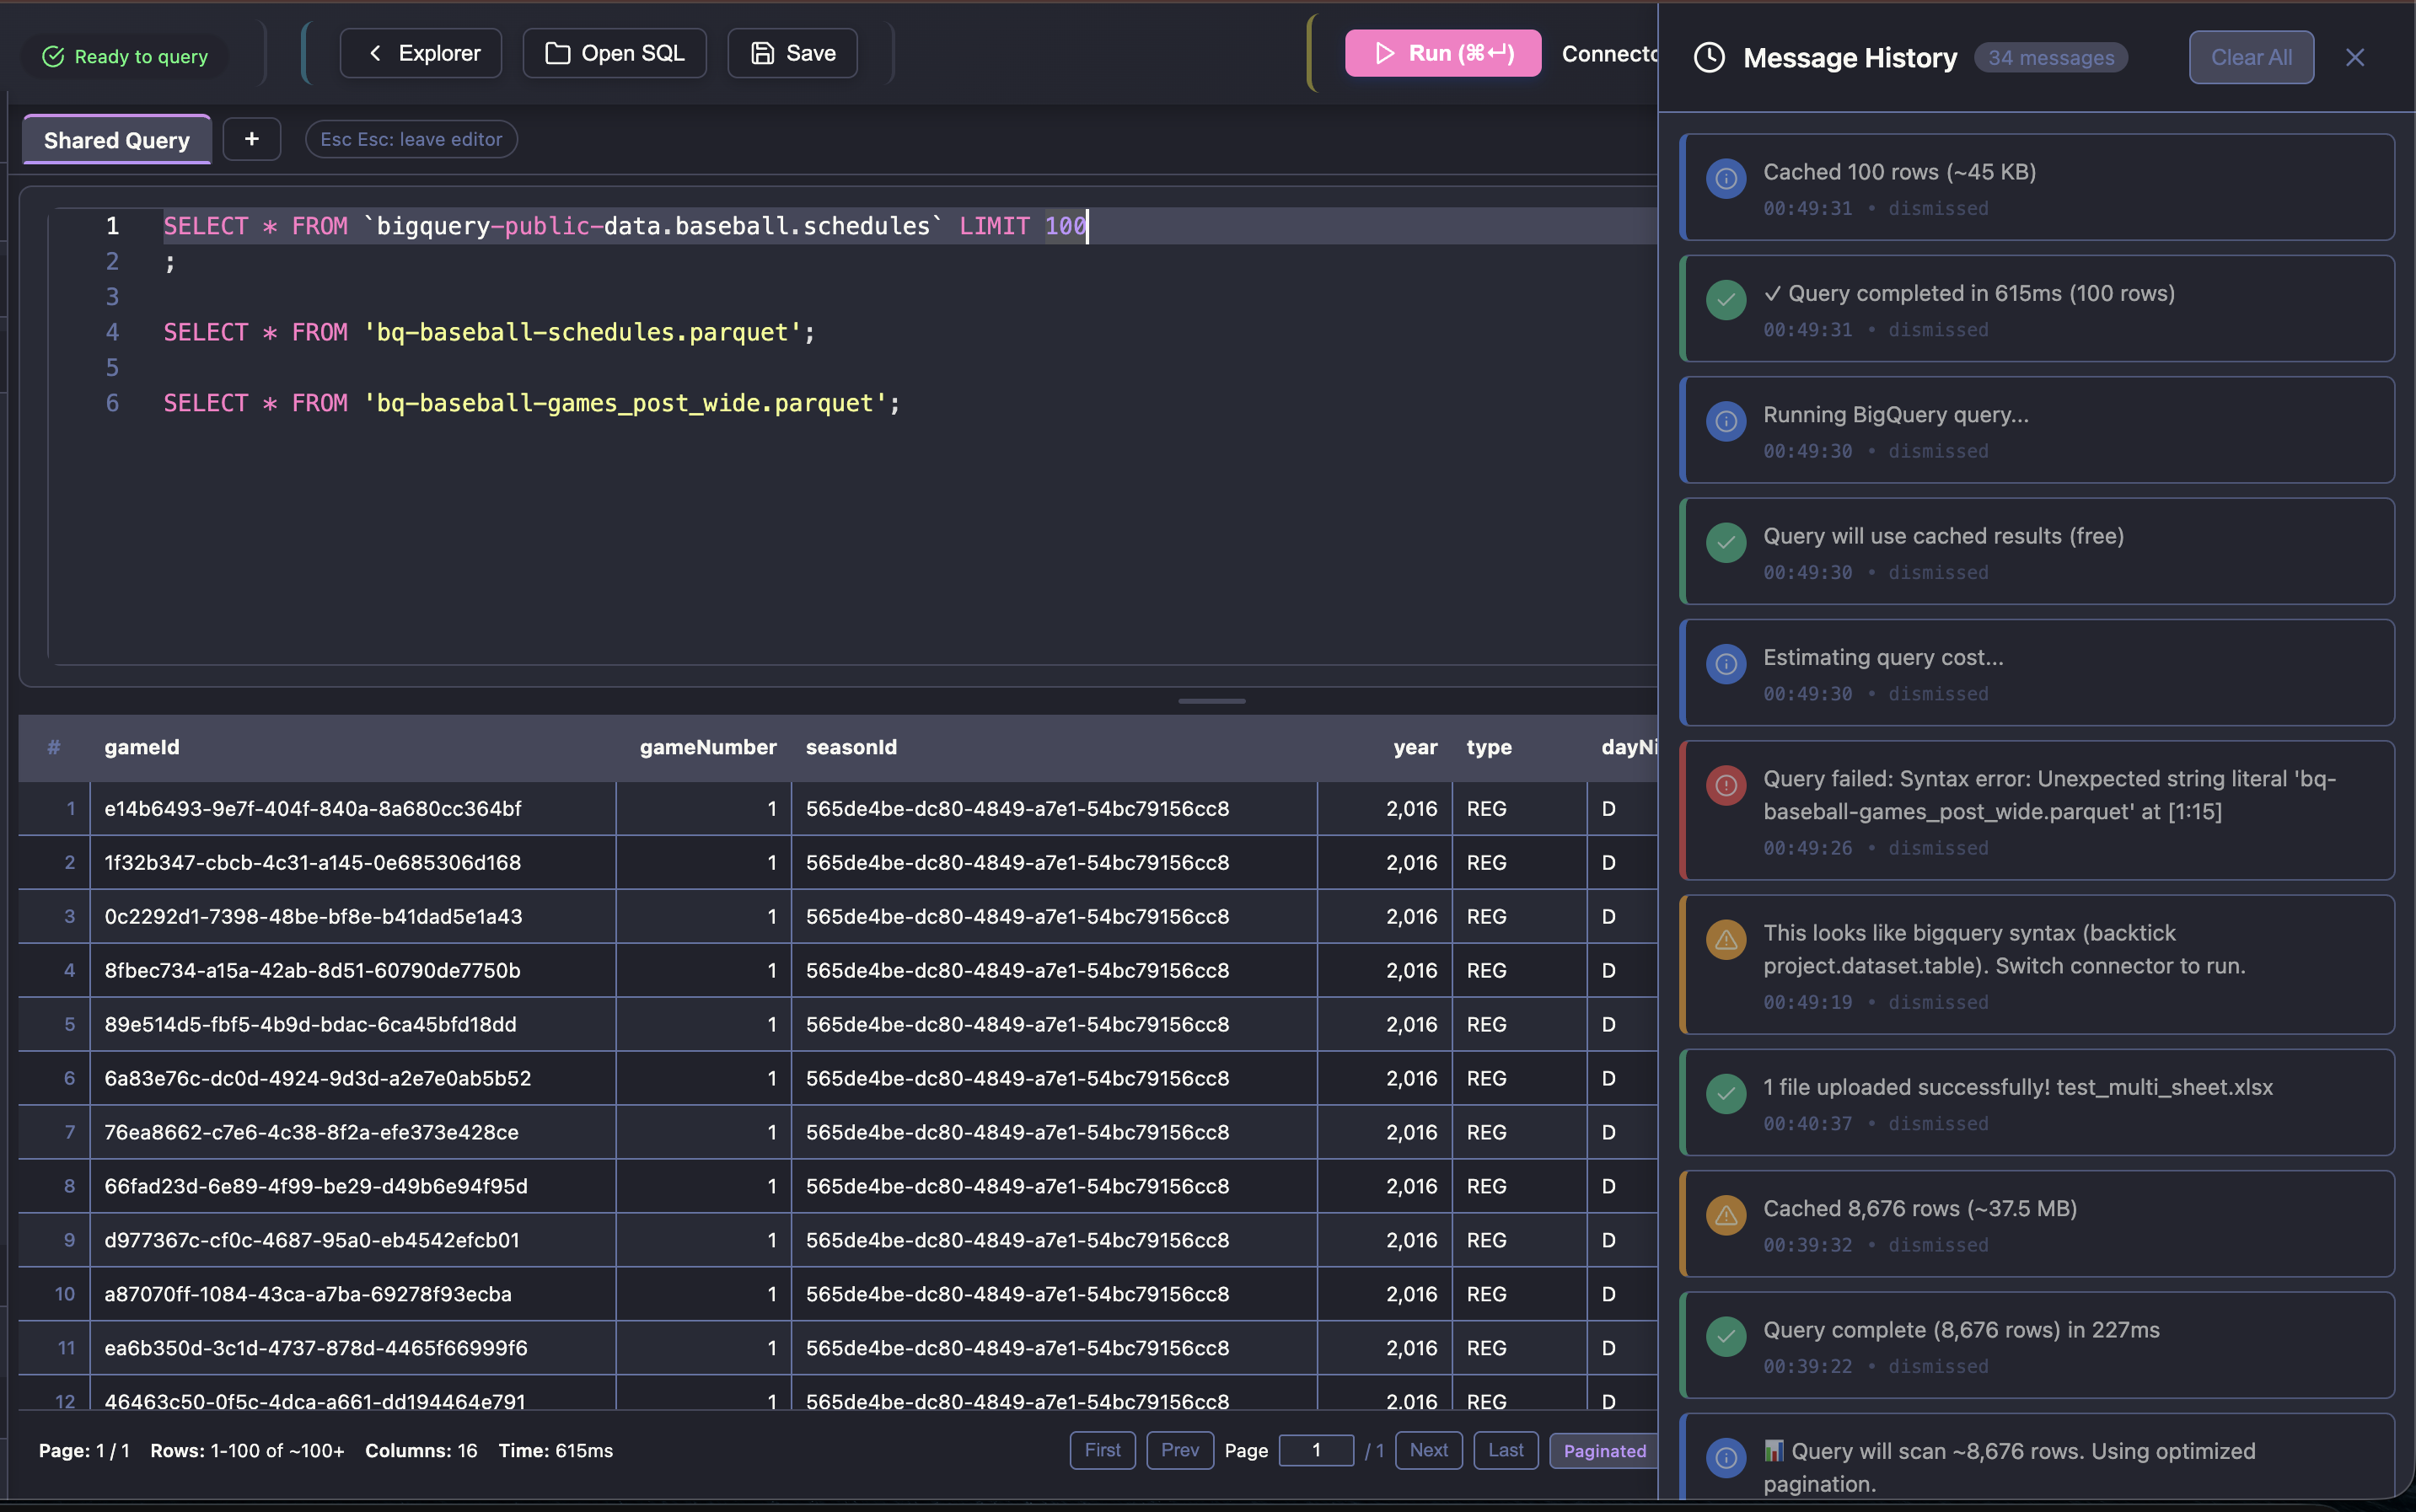
Task: Toggle the Paginated mode button
Action: [1603, 1450]
